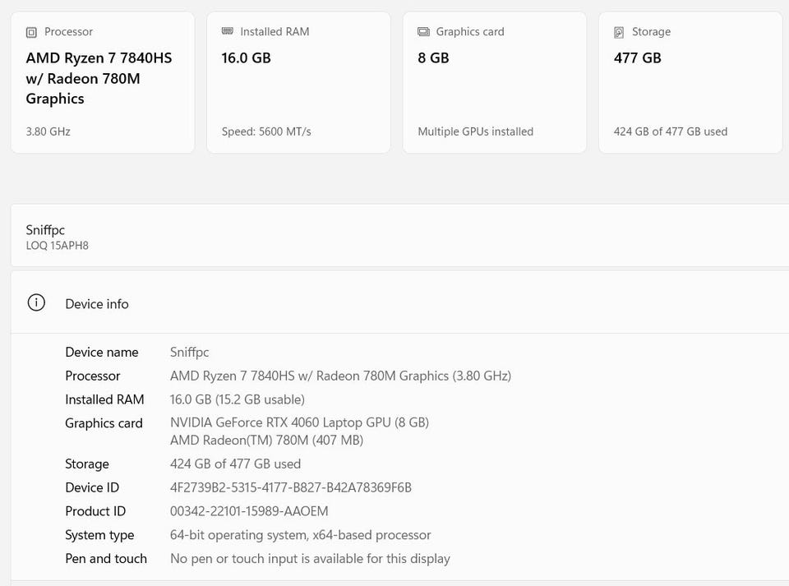Viewport: 789px width, 586px height.
Task: Click the Pen and touch label
Action: 106,558
